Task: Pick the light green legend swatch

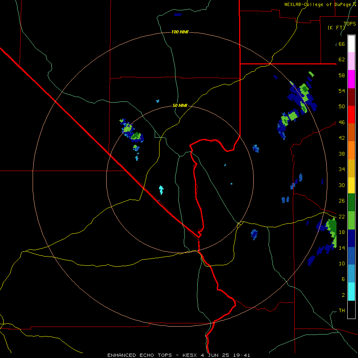Action: tap(351, 220)
